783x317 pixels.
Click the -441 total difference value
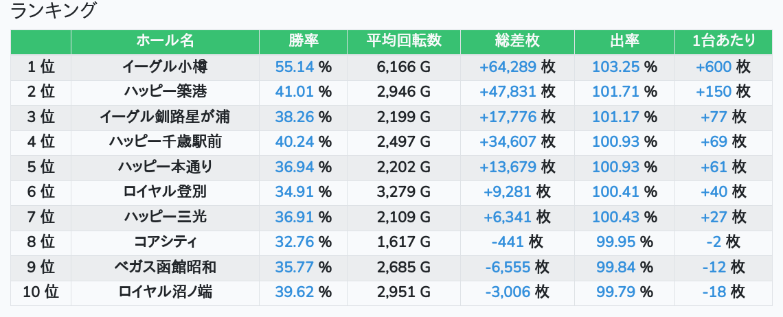pos(508,242)
